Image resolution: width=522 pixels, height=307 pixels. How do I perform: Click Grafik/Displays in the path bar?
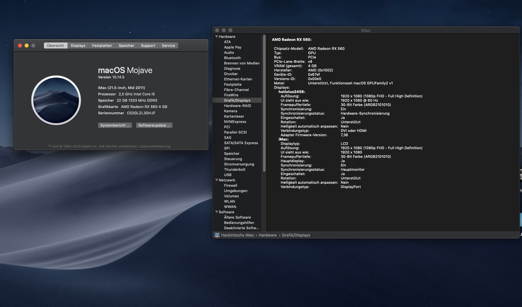click(296, 235)
